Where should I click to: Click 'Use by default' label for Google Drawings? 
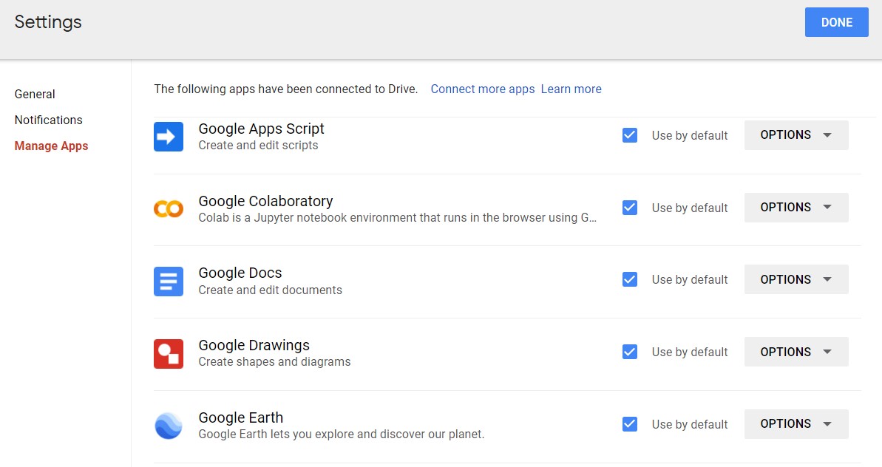690,352
